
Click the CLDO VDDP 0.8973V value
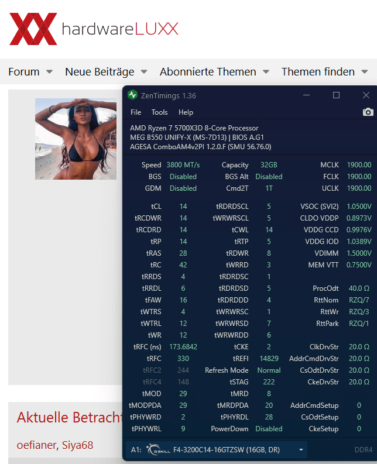coord(359,218)
